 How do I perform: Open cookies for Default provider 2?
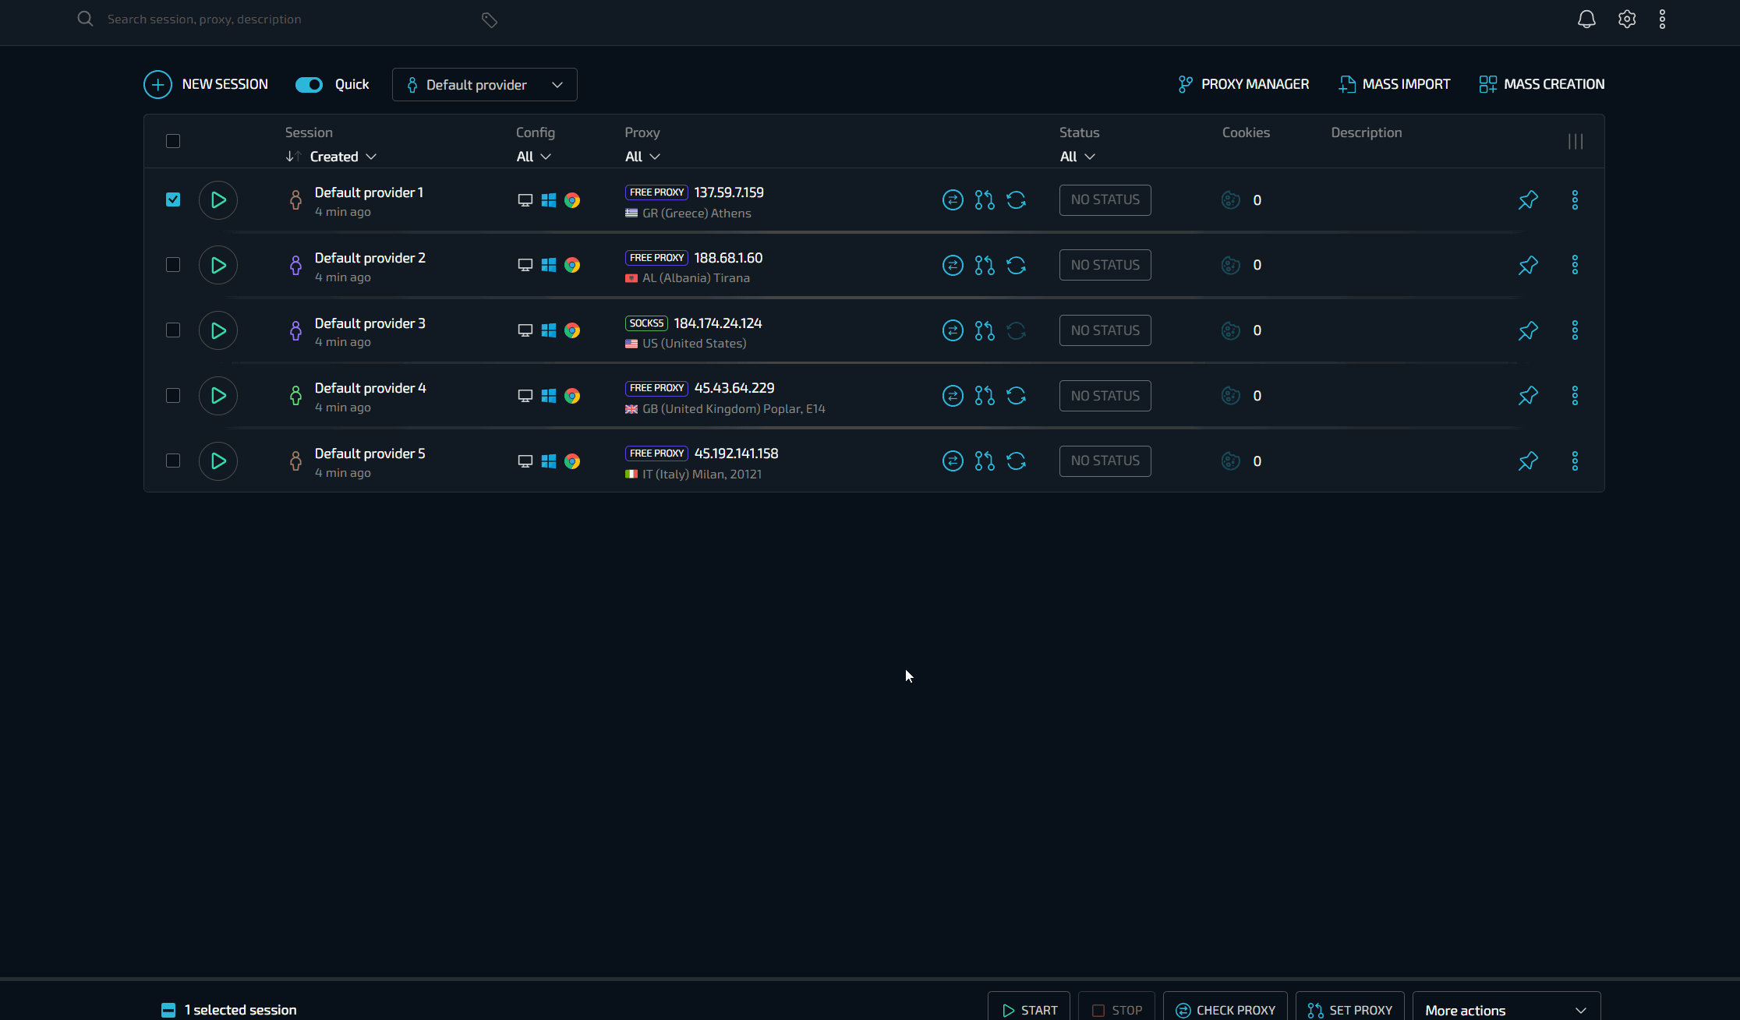[1231, 265]
